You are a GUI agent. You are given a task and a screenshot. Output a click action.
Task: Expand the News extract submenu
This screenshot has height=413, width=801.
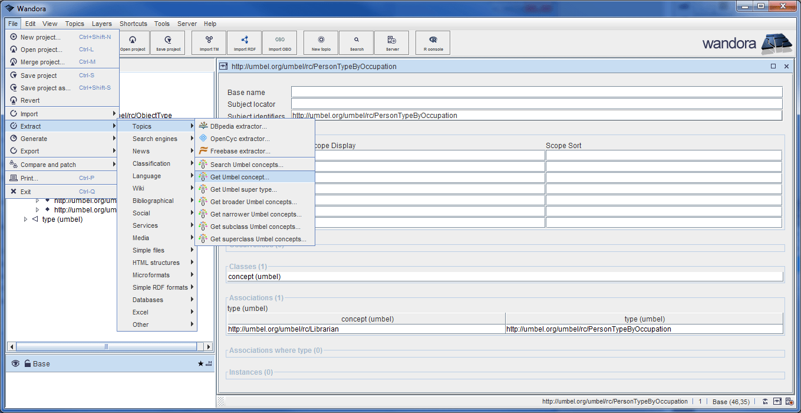point(157,151)
